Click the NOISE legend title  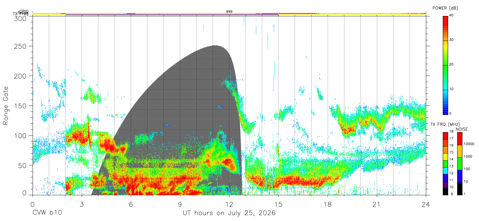[x=462, y=129]
